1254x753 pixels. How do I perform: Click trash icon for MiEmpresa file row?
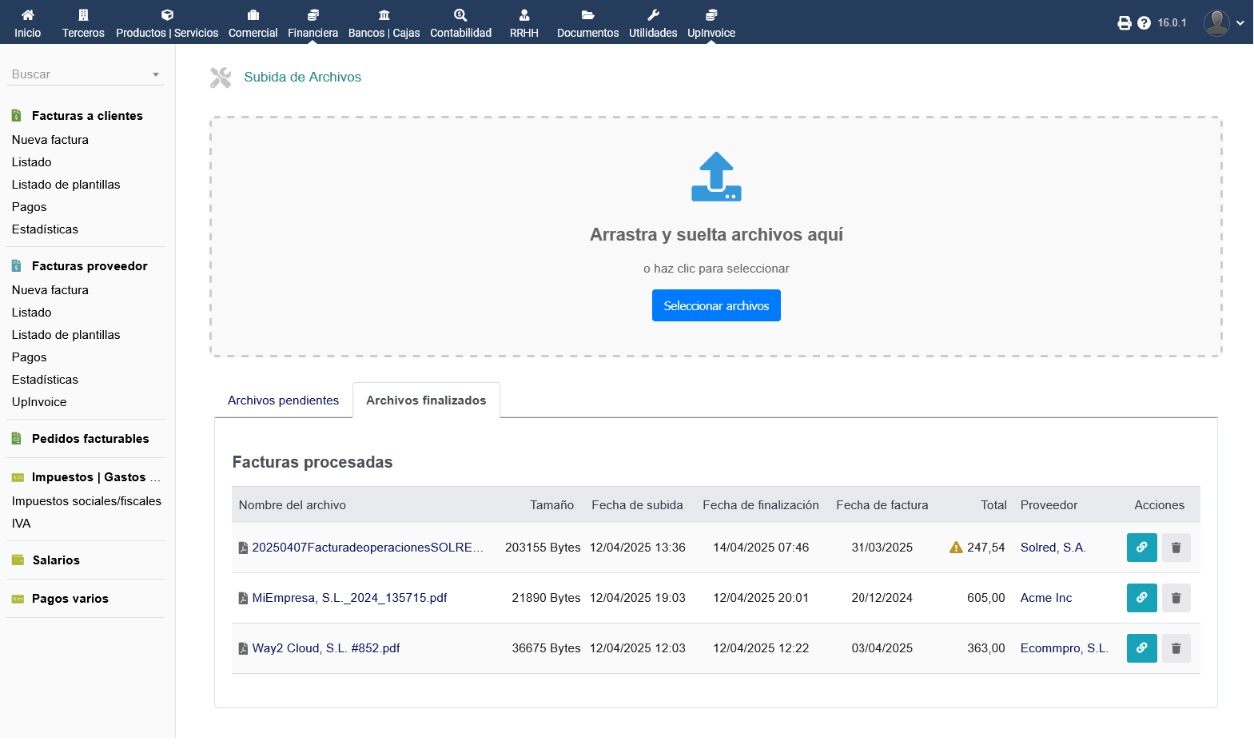tap(1176, 598)
